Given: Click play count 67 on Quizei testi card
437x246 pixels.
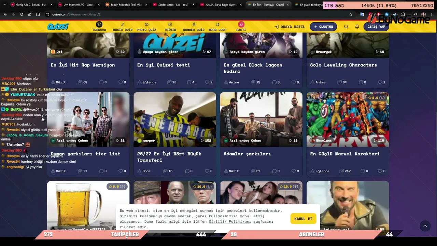Looking at the screenshot, I should point(207,52).
